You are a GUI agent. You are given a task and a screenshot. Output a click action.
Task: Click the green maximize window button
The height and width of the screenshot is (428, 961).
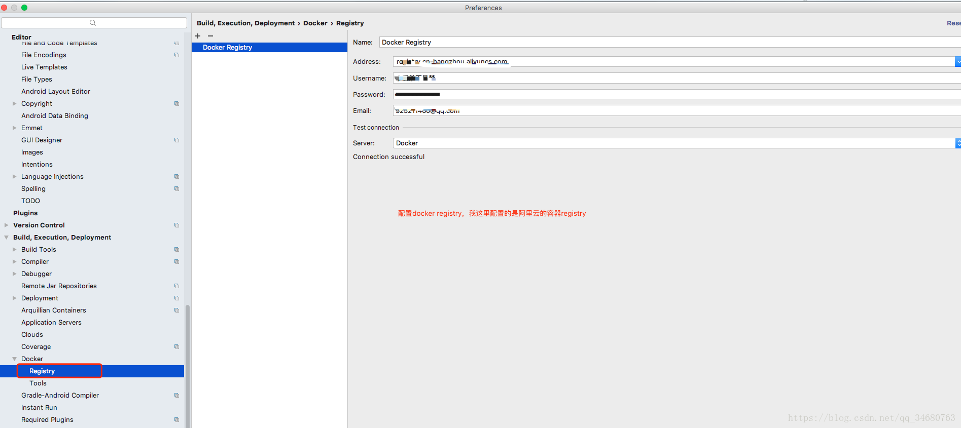click(x=24, y=8)
